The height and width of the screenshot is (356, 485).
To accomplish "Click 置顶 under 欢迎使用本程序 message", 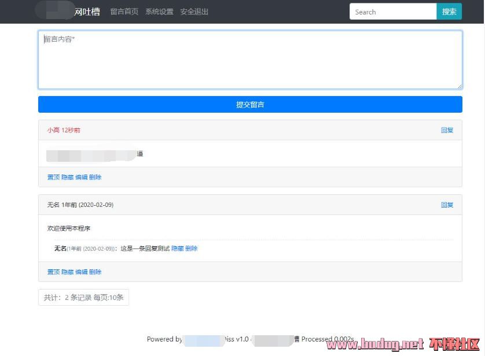I will pos(53,272).
